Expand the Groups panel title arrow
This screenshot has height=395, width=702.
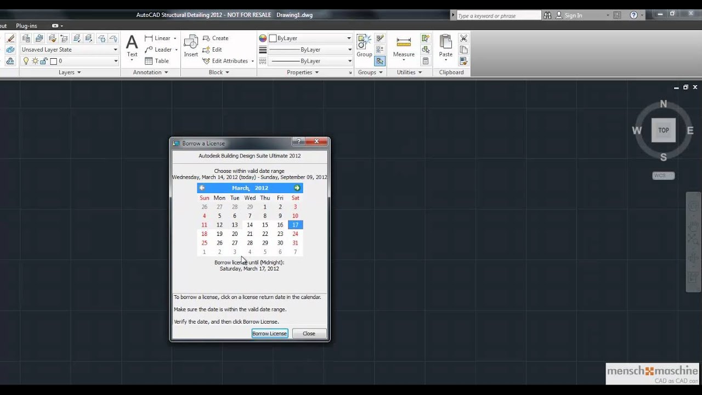tap(380, 72)
